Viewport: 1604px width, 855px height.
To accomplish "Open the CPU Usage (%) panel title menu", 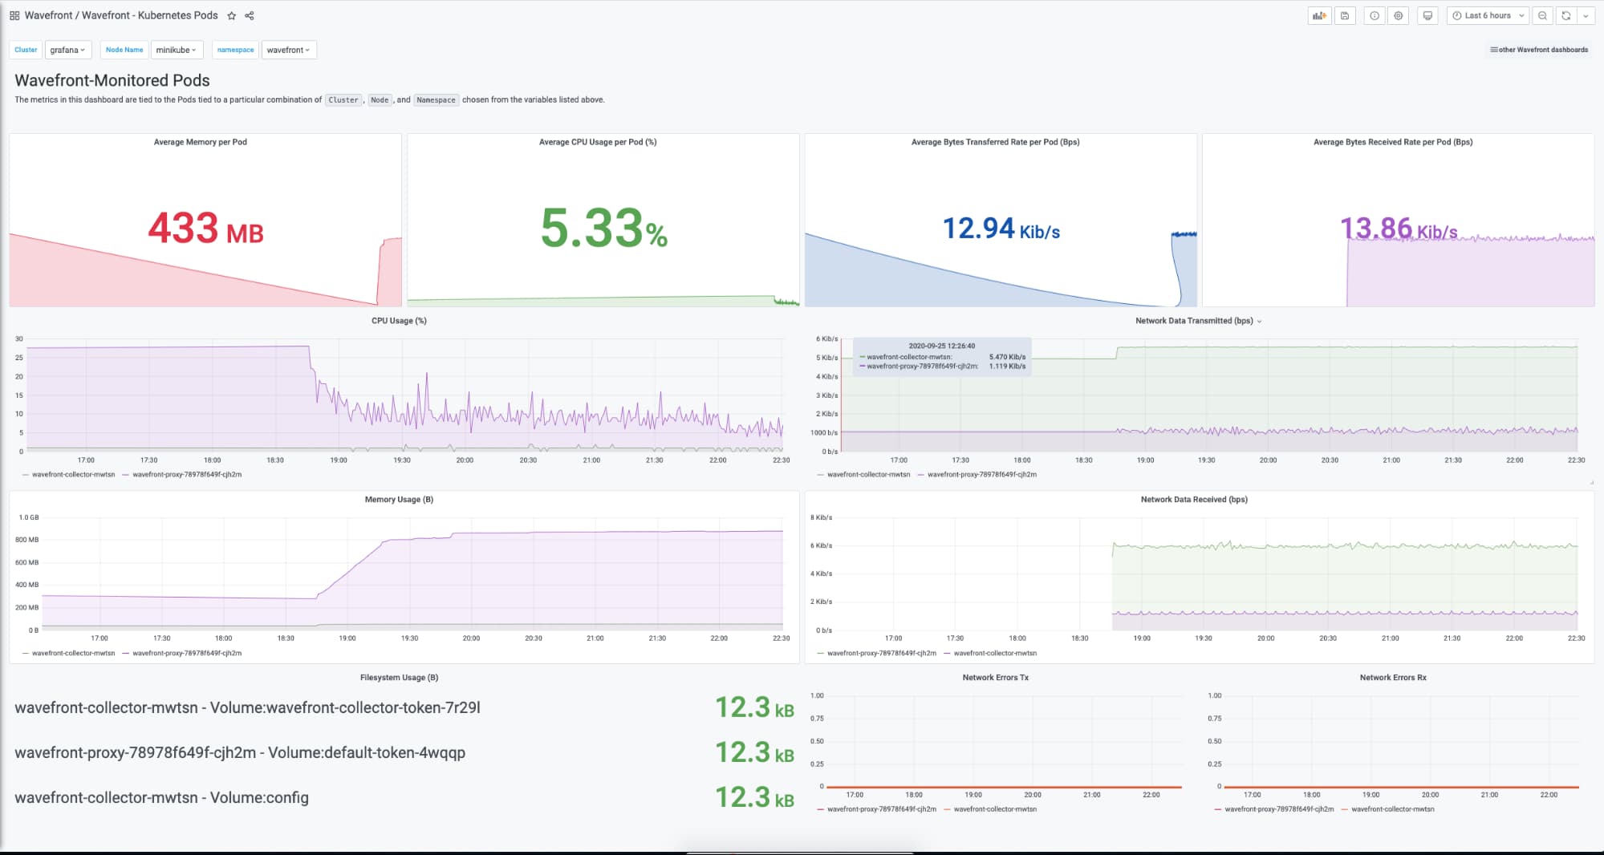I will 399,321.
